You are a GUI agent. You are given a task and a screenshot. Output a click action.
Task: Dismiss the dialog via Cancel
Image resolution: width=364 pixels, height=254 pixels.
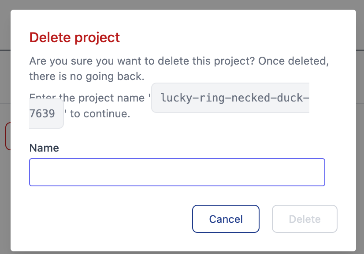pyautogui.click(x=226, y=219)
